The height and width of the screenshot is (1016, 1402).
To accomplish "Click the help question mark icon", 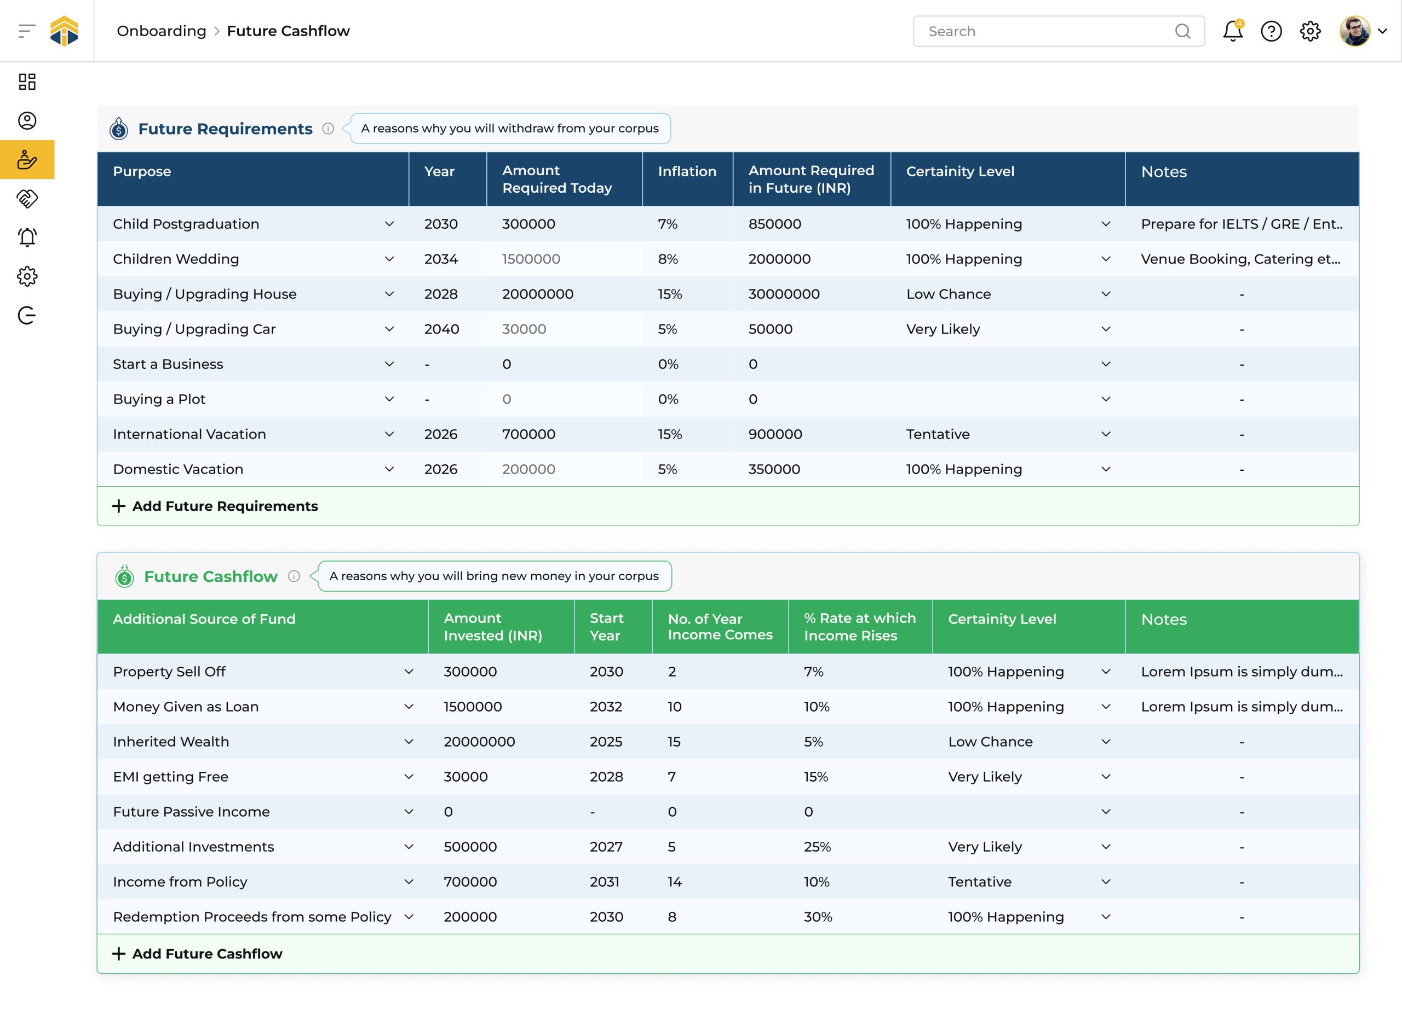I will click(1271, 31).
